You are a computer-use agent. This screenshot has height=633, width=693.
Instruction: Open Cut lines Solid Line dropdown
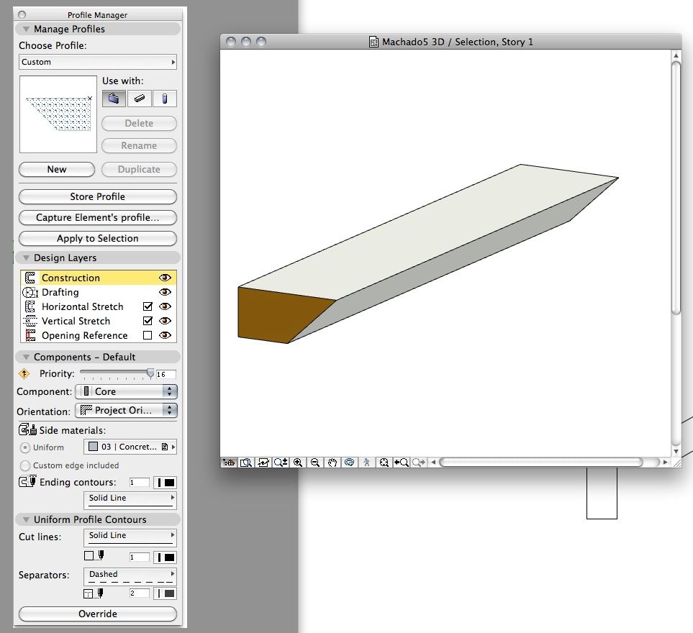[130, 537]
